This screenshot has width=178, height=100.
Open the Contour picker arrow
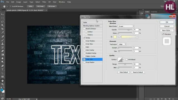point(123,60)
